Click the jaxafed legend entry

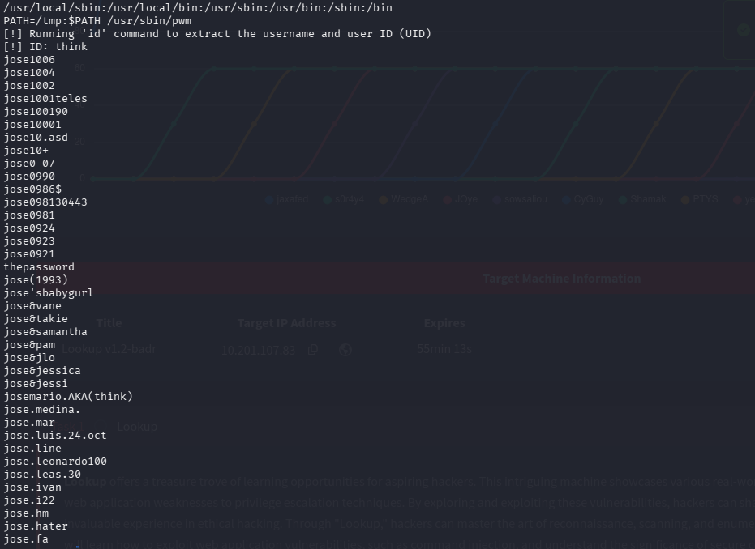291,199
